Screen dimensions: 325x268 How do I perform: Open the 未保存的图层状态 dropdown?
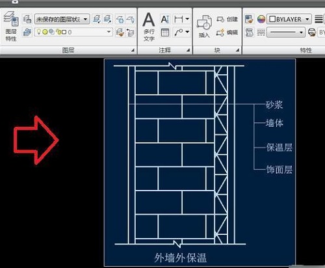coord(62,20)
